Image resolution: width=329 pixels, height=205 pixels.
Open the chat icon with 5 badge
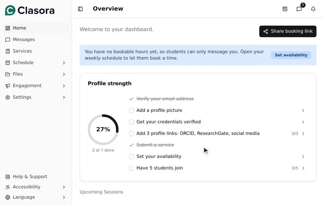(299, 9)
